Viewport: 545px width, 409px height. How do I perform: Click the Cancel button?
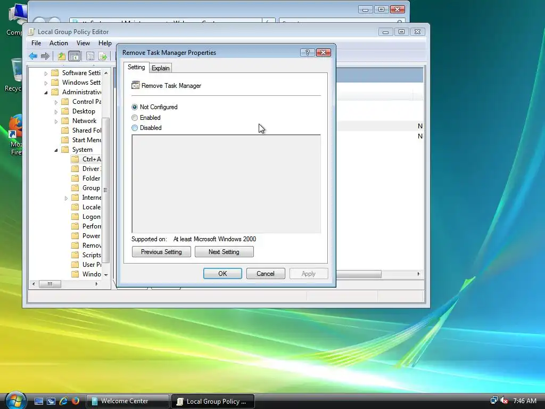(266, 274)
